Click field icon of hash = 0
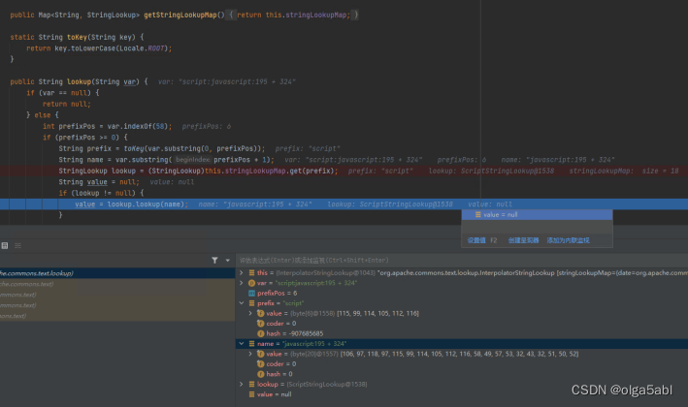The width and height of the screenshot is (688, 407). tap(261, 374)
